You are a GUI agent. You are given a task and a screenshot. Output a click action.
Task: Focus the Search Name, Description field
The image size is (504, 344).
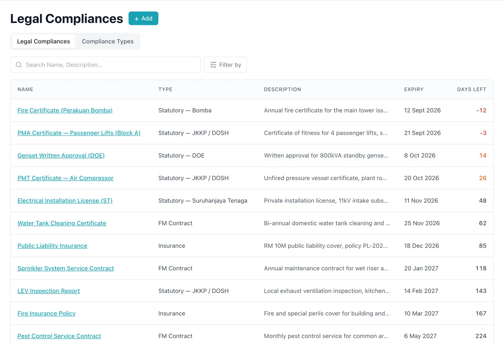(106, 65)
